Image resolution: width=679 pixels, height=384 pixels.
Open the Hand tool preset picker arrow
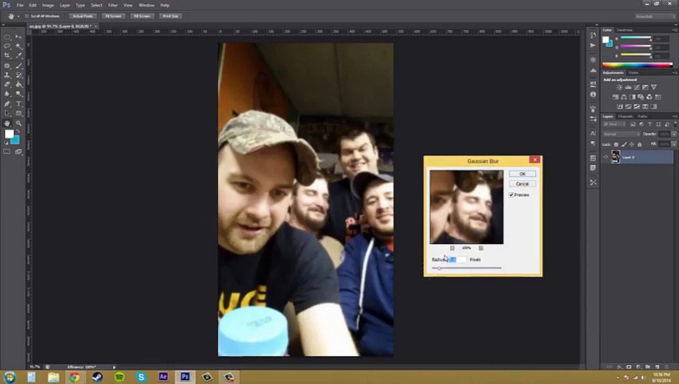pos(19,16)
